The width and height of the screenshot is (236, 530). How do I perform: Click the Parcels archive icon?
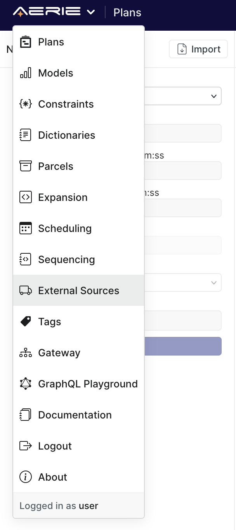25,166
